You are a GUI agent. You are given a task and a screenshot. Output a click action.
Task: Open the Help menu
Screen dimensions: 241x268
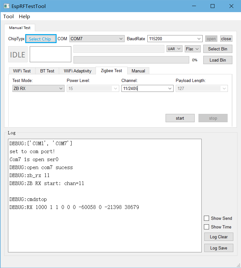pos(24,16)
